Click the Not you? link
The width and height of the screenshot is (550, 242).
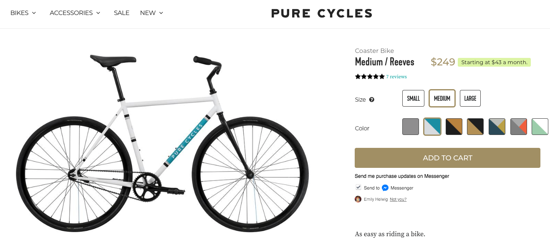398,199
